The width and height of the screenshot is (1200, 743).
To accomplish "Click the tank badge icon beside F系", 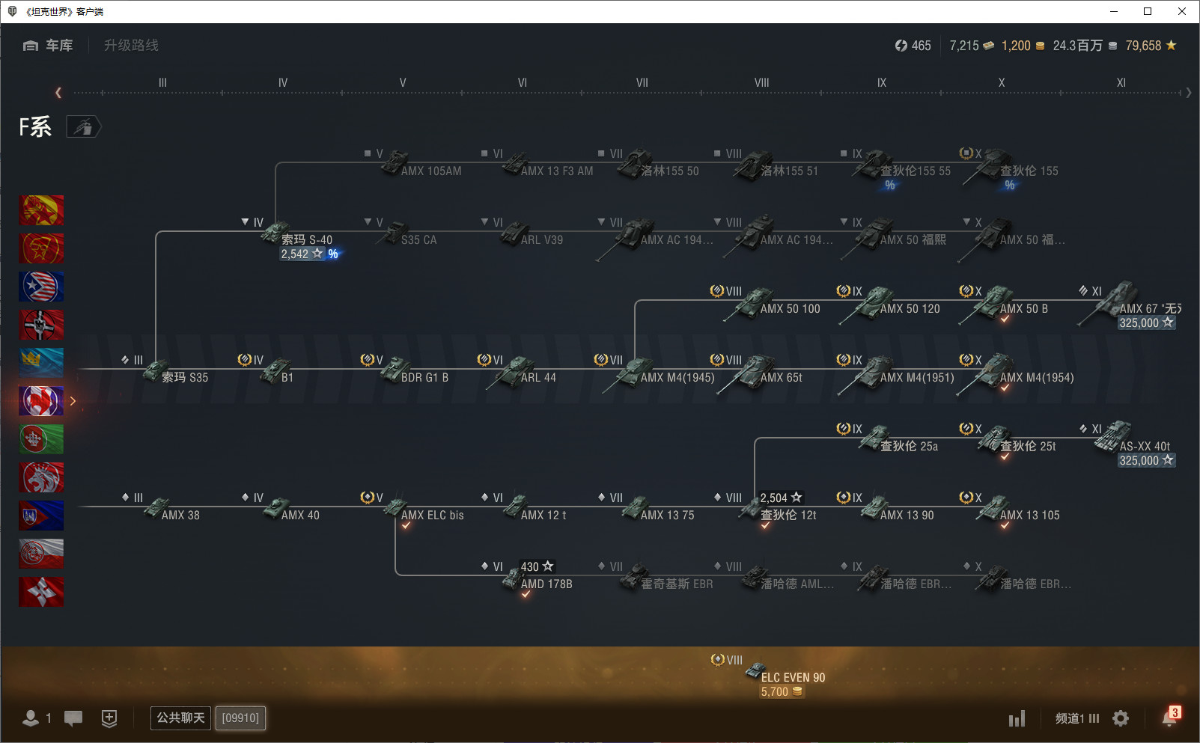I will point(83,127).
